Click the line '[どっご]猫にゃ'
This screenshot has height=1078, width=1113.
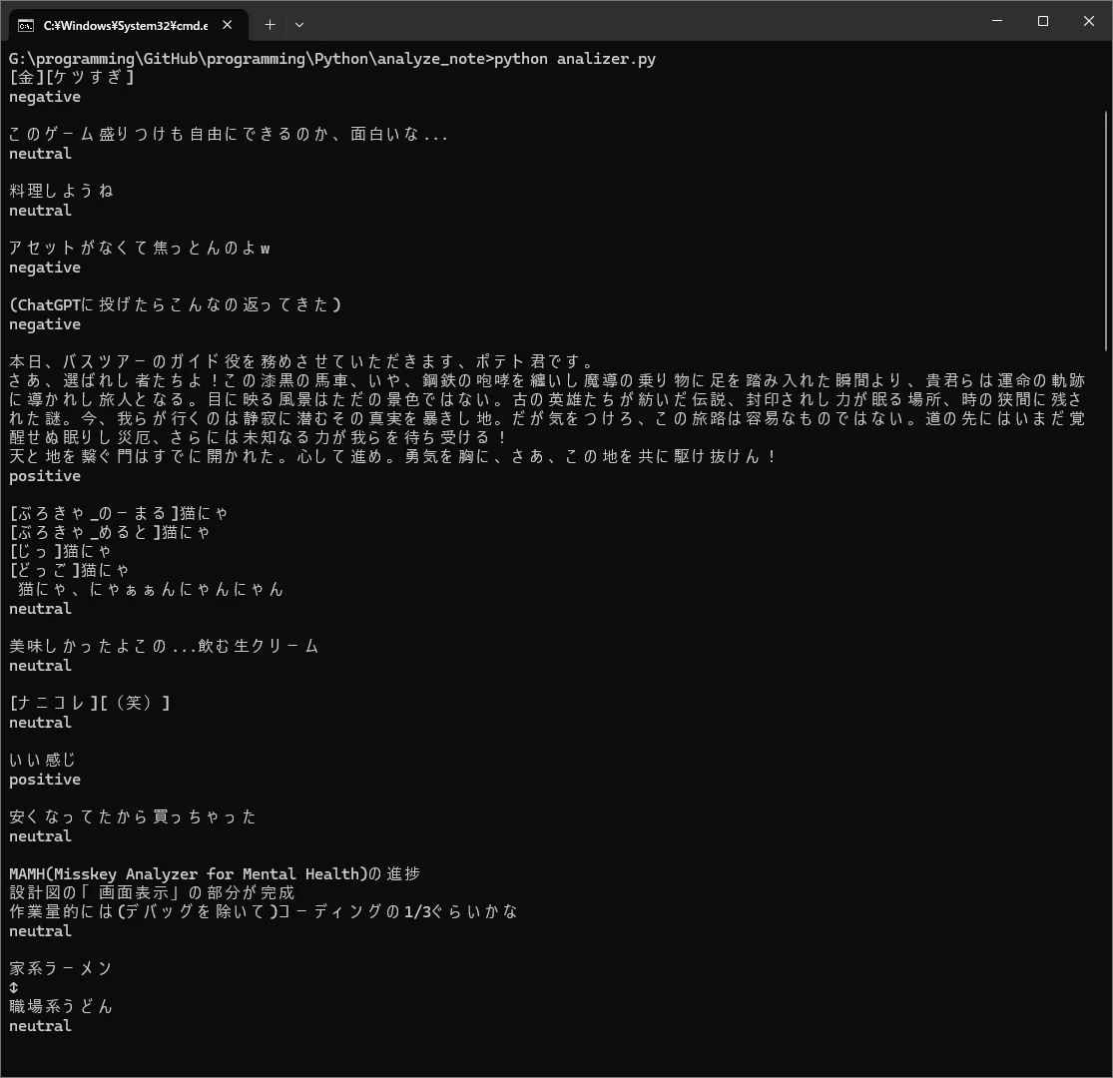[x=70, y=570]
